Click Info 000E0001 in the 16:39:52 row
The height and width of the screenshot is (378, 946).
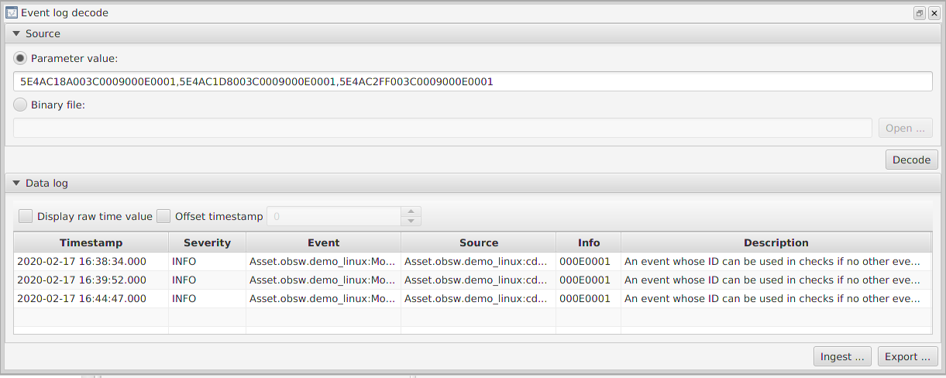click(x=588, y=280)
